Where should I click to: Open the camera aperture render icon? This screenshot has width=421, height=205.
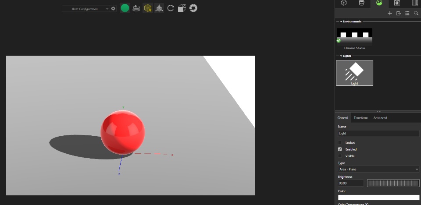click(x=193, y=8)
